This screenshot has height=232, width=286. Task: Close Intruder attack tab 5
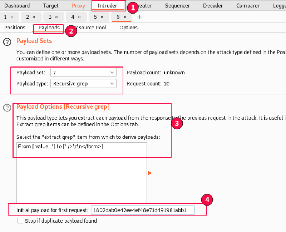coord(102,17)
